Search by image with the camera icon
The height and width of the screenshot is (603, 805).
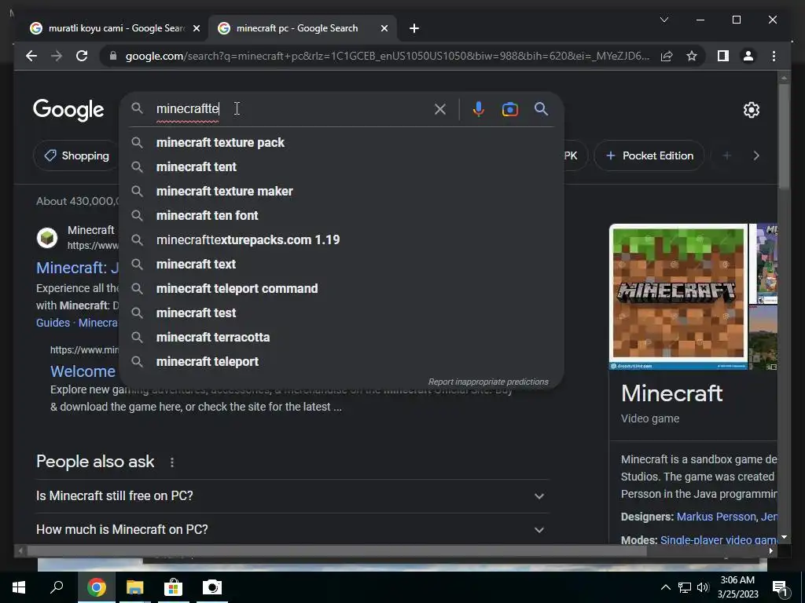[509, 109]
